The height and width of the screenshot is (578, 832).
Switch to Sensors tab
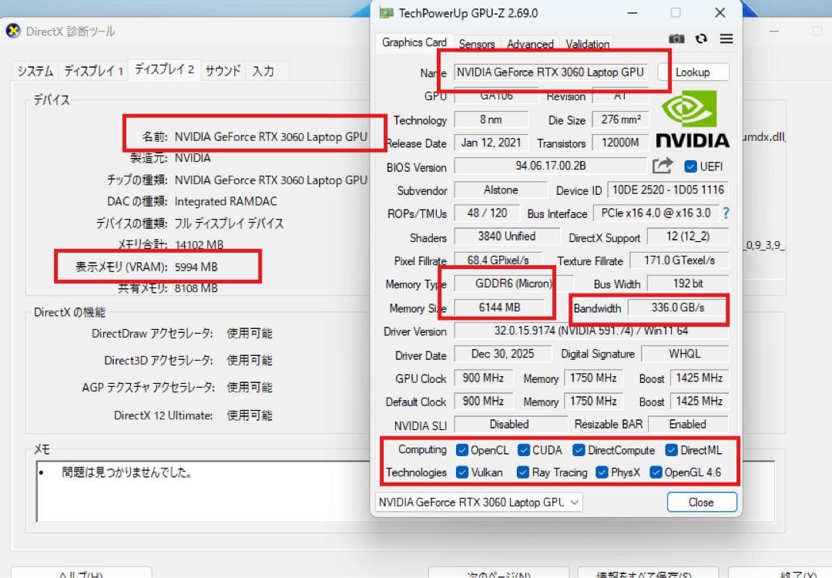(x=477, y=44)
